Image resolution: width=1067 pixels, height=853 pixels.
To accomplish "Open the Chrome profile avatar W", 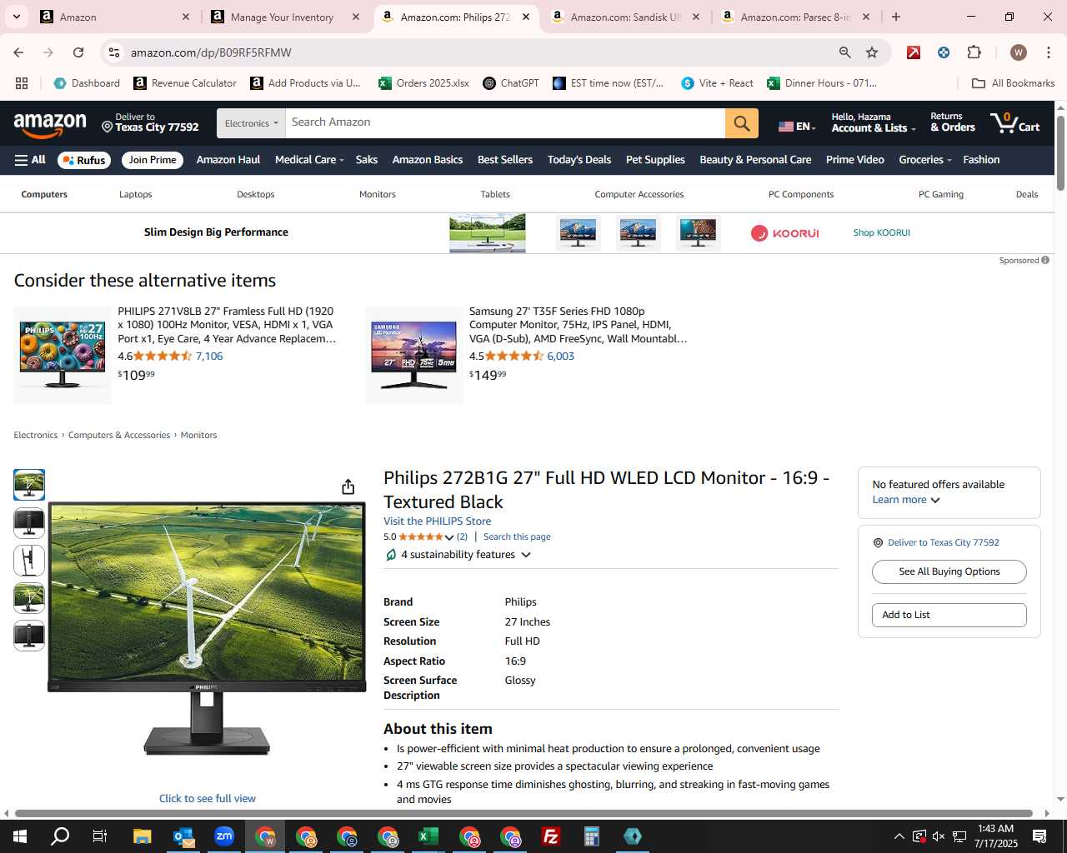I will (1018, 52).
